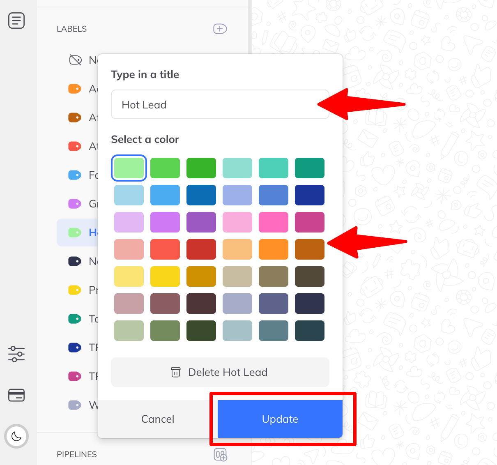Pick the dark red swatch
497x465 pixels.
[x=201, y=249]
